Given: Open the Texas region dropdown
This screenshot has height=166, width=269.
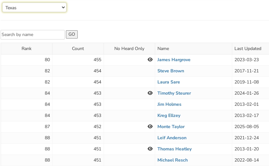Looking at the screenshot, I should tap(34, 8).
